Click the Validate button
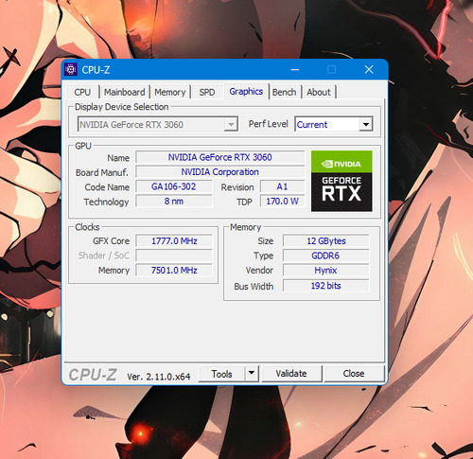The height and width of the screenshot is (459, 473). [x=291, y=374]
